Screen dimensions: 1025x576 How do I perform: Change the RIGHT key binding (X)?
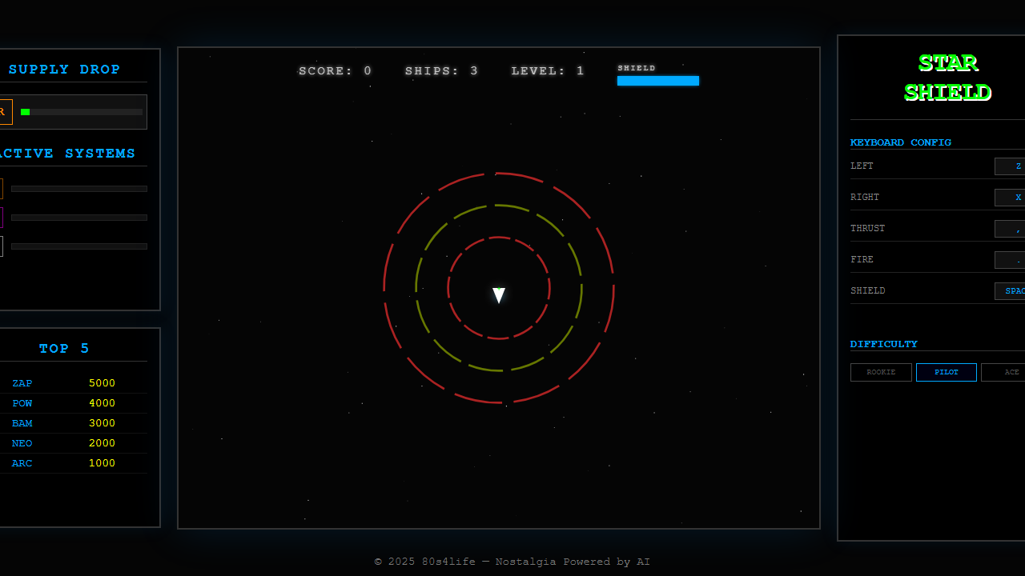1010,198
